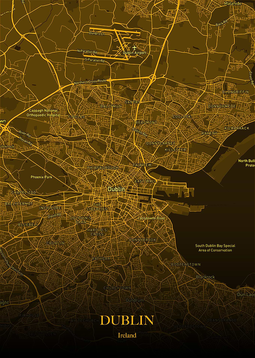Click the 'Malahide' place label
The image size is (255, 358).
point(232,3)
